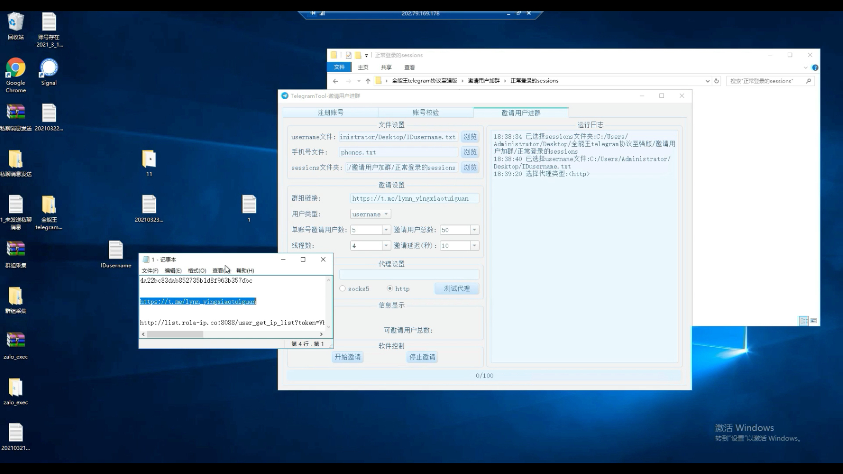Click Signal app icon on desktop
Image resolution: width=843 pixels, height=474 pixels.
click(48, 73)
